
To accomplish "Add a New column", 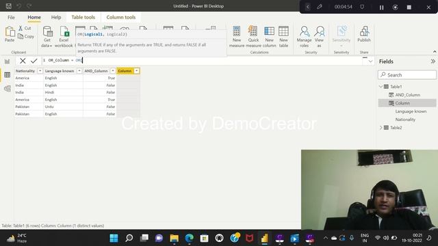I will [269, 37].
